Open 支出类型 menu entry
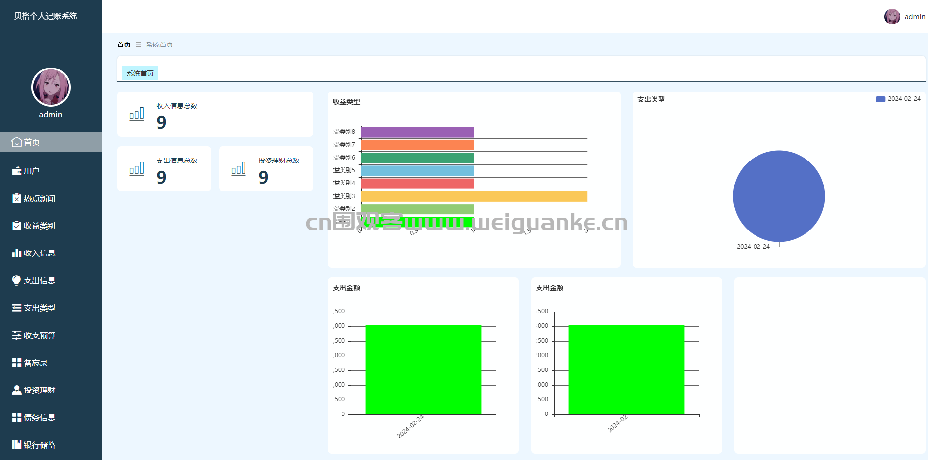This screenshot has width=928, height=460. click(51, 308)
